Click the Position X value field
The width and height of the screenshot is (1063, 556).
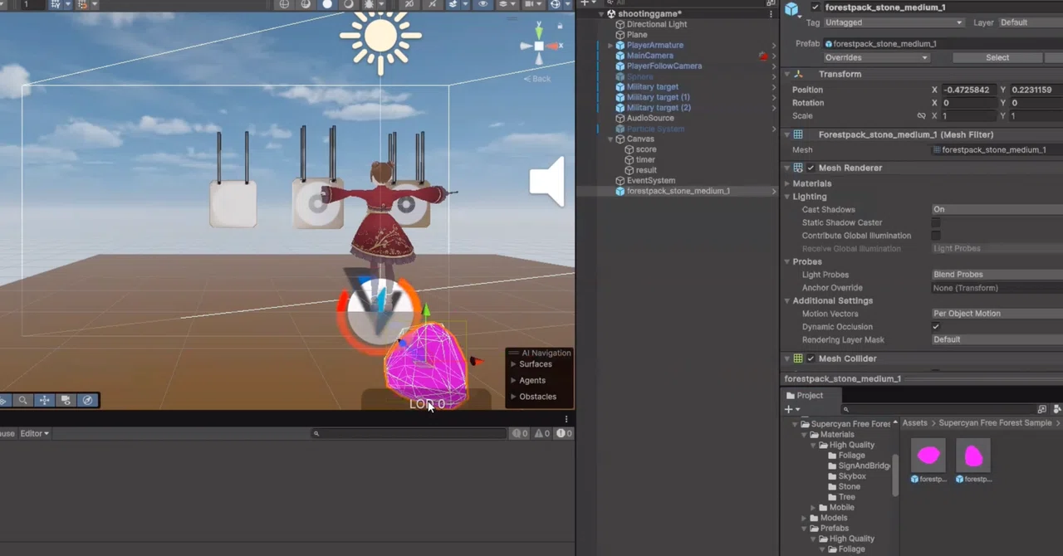click(968, 90)
